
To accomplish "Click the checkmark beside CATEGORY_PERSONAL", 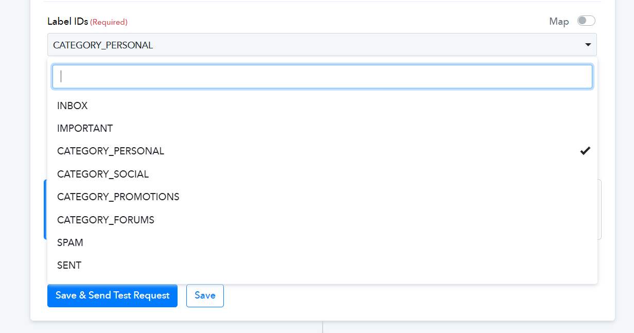I will [x=585, y=151].
